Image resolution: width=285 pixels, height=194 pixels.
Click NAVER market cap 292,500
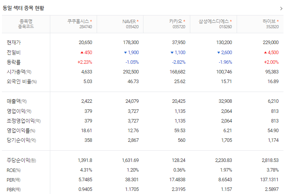pos(131,72)
